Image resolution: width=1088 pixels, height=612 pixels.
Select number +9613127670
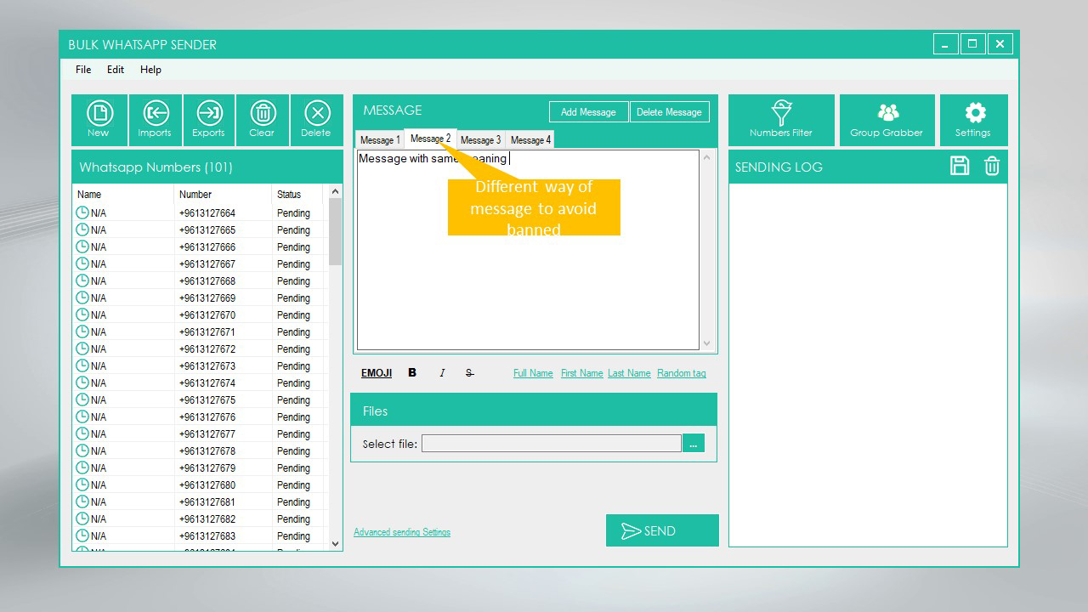tap(207, 315)
